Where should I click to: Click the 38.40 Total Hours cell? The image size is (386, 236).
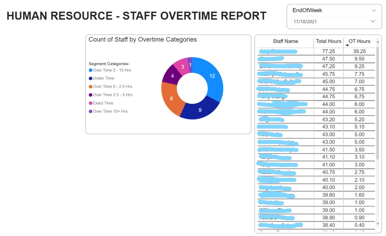[x=329, y=225]
